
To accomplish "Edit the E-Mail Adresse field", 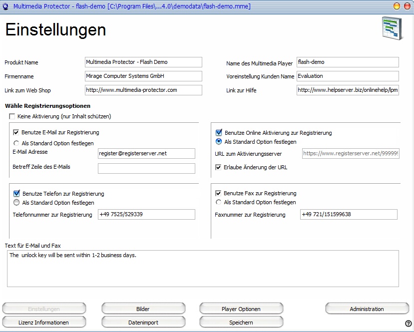I will coord(146,153).
